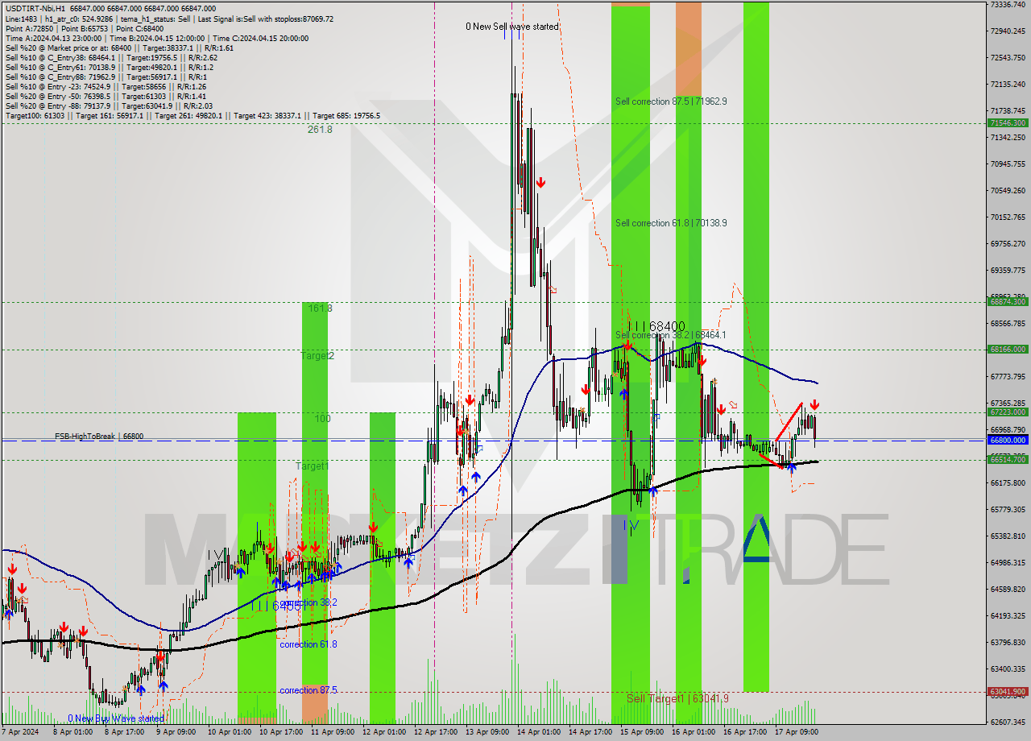This screenshot has height=741, width=1031.
Task: Click the 'Sell %10 @ C_Entry61' line
Action: pos(109,67)
